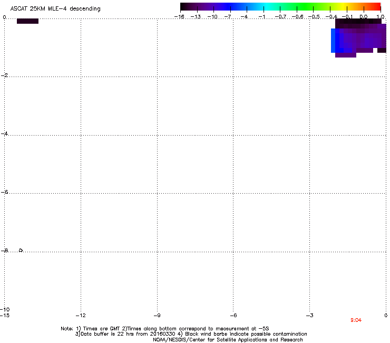This screenshot has height=343, width=390.
Task: Click the 'Times are GMT' note line
Action: (x=164, y=329)
